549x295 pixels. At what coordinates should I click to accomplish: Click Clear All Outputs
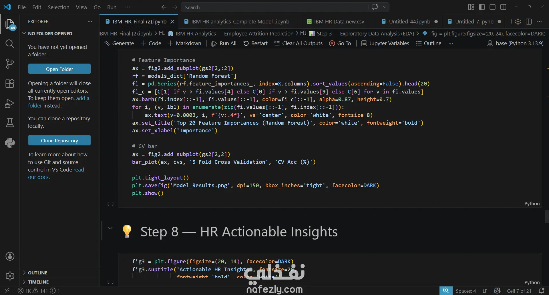pyautogui.click(x=298, y=43)
